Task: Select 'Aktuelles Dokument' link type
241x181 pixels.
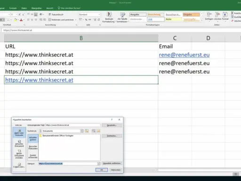Action: click(19, 143)
